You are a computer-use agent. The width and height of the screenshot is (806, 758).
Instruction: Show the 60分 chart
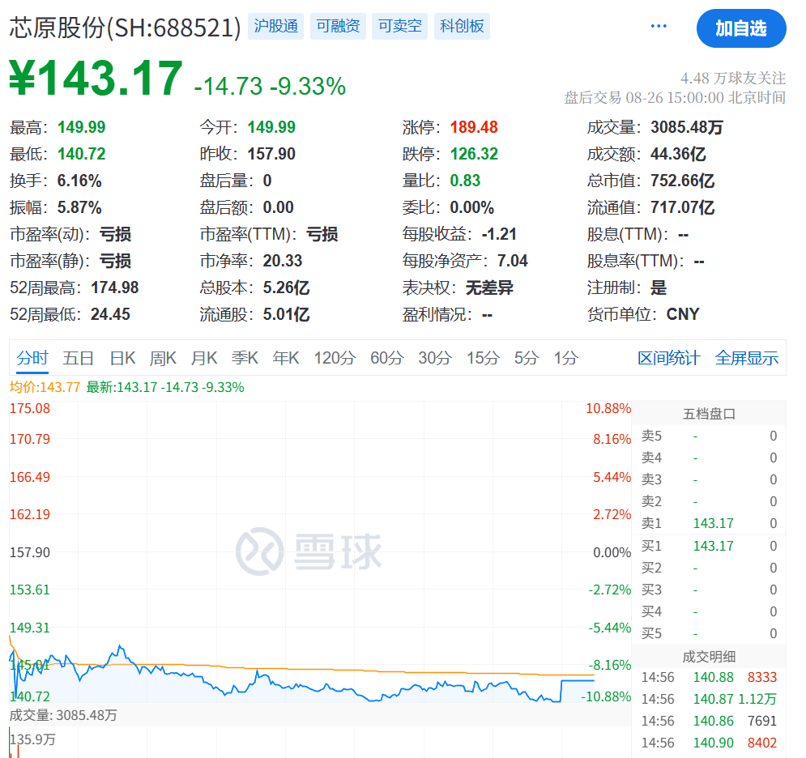pyautogui.click(x=387, y=358)
